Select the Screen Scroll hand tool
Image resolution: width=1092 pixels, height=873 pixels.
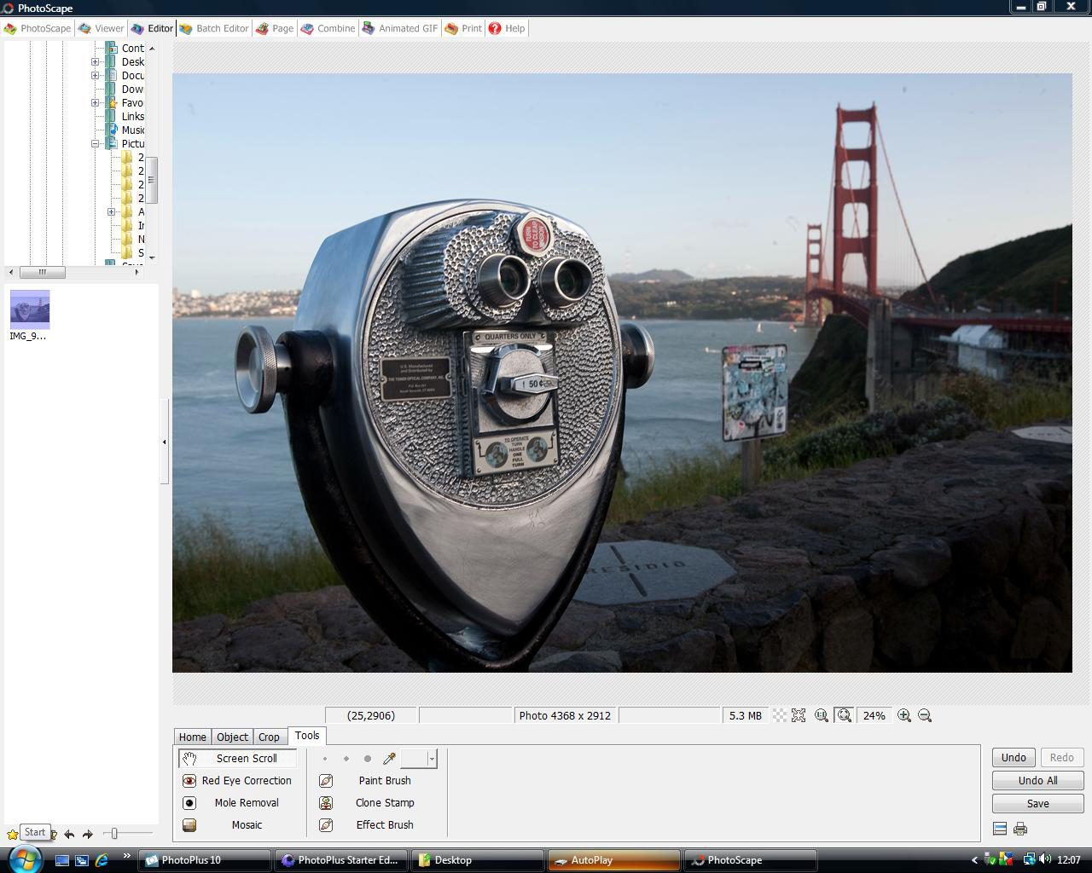pos(238,758)
